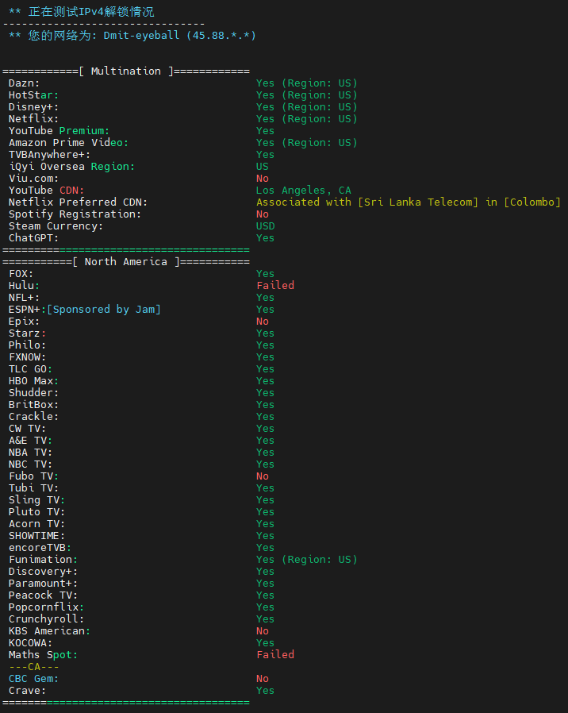Click the 'Netflix Preferred CDN:' label

[79, 202]
